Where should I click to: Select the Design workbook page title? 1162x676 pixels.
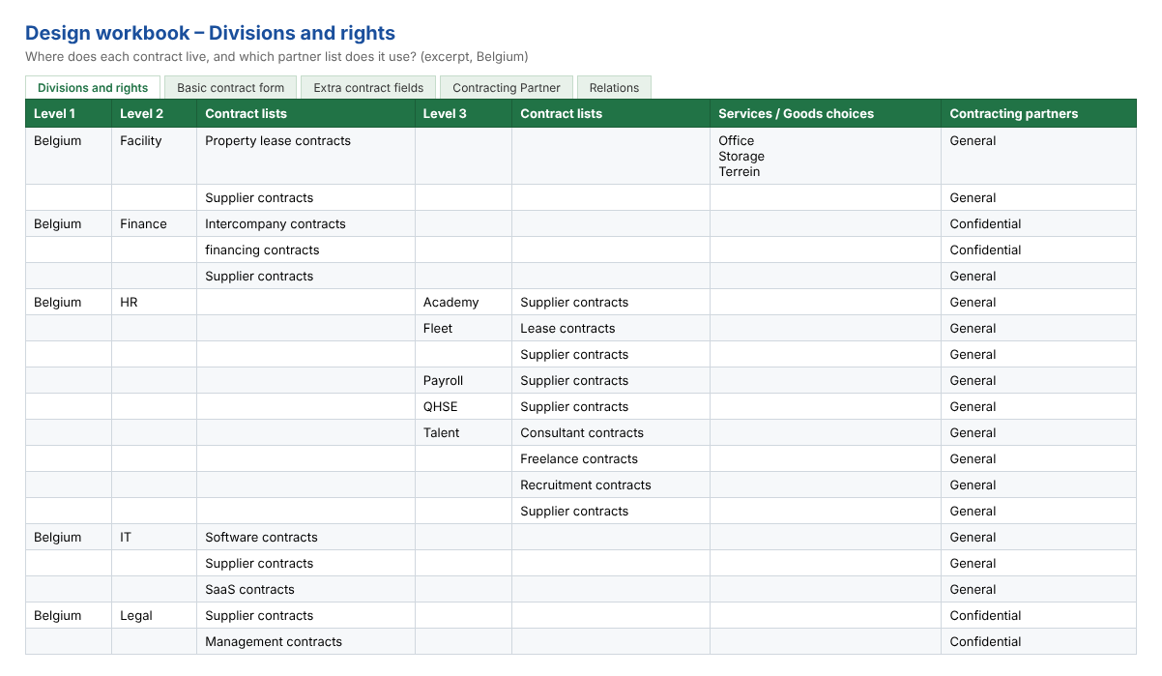click(210, 33)
